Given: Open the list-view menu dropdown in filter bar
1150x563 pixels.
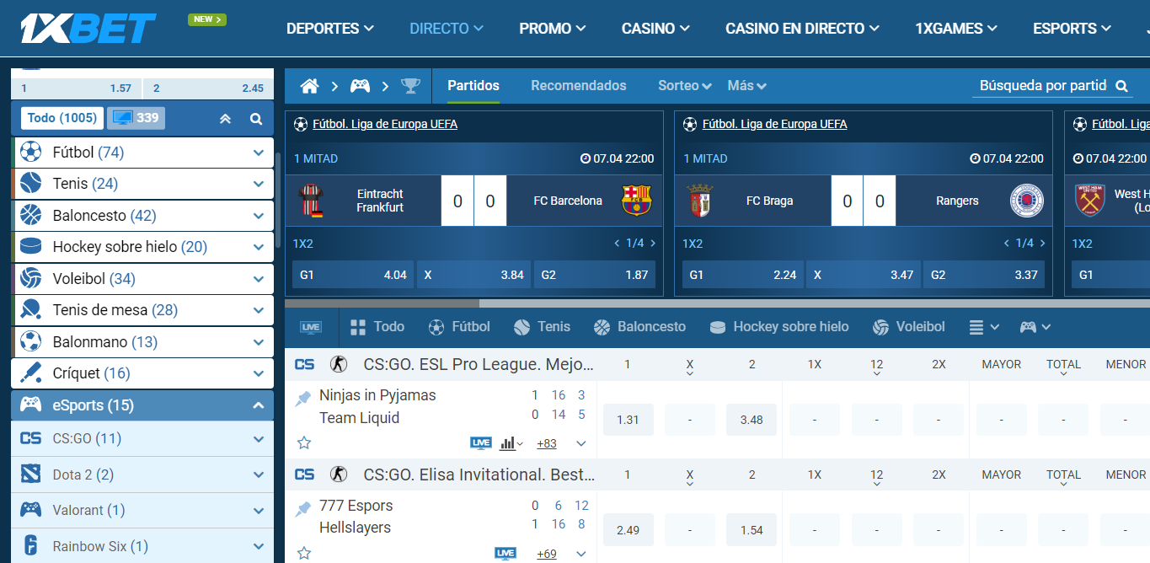Looking at the screenshot, I should (x=984, y=327).
